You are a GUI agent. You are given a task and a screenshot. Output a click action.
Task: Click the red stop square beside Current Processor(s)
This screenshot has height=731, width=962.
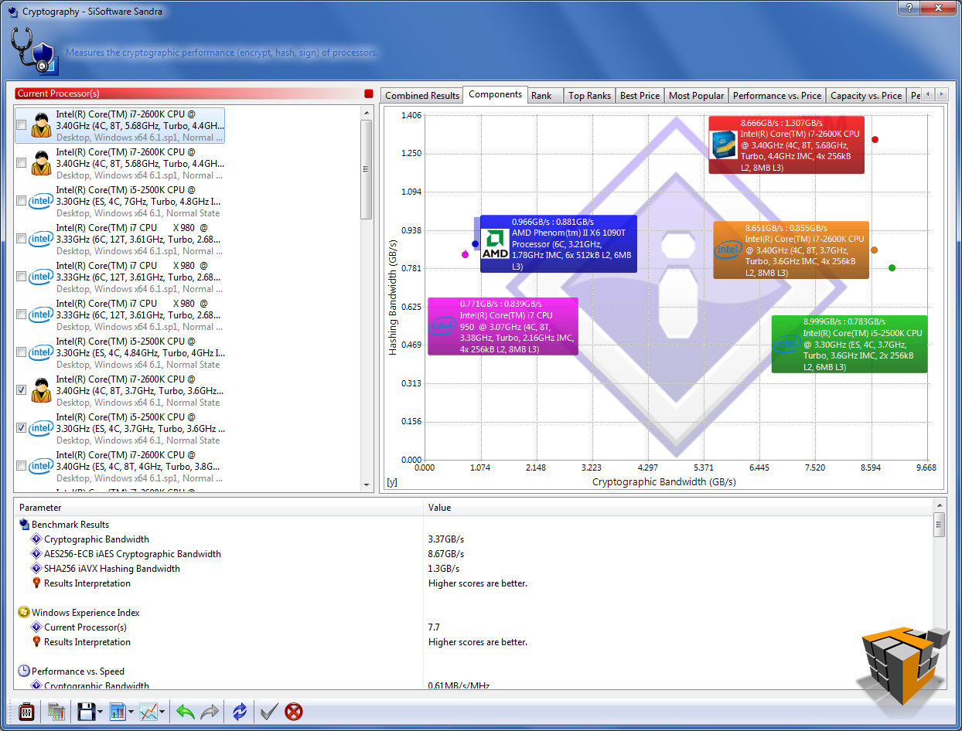(x=369, y=93)
